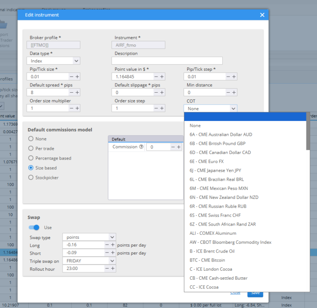The width and height of the screenshot is (317, 308).
Task: Decrease Commission value with minus button
Action: [173, 147]
